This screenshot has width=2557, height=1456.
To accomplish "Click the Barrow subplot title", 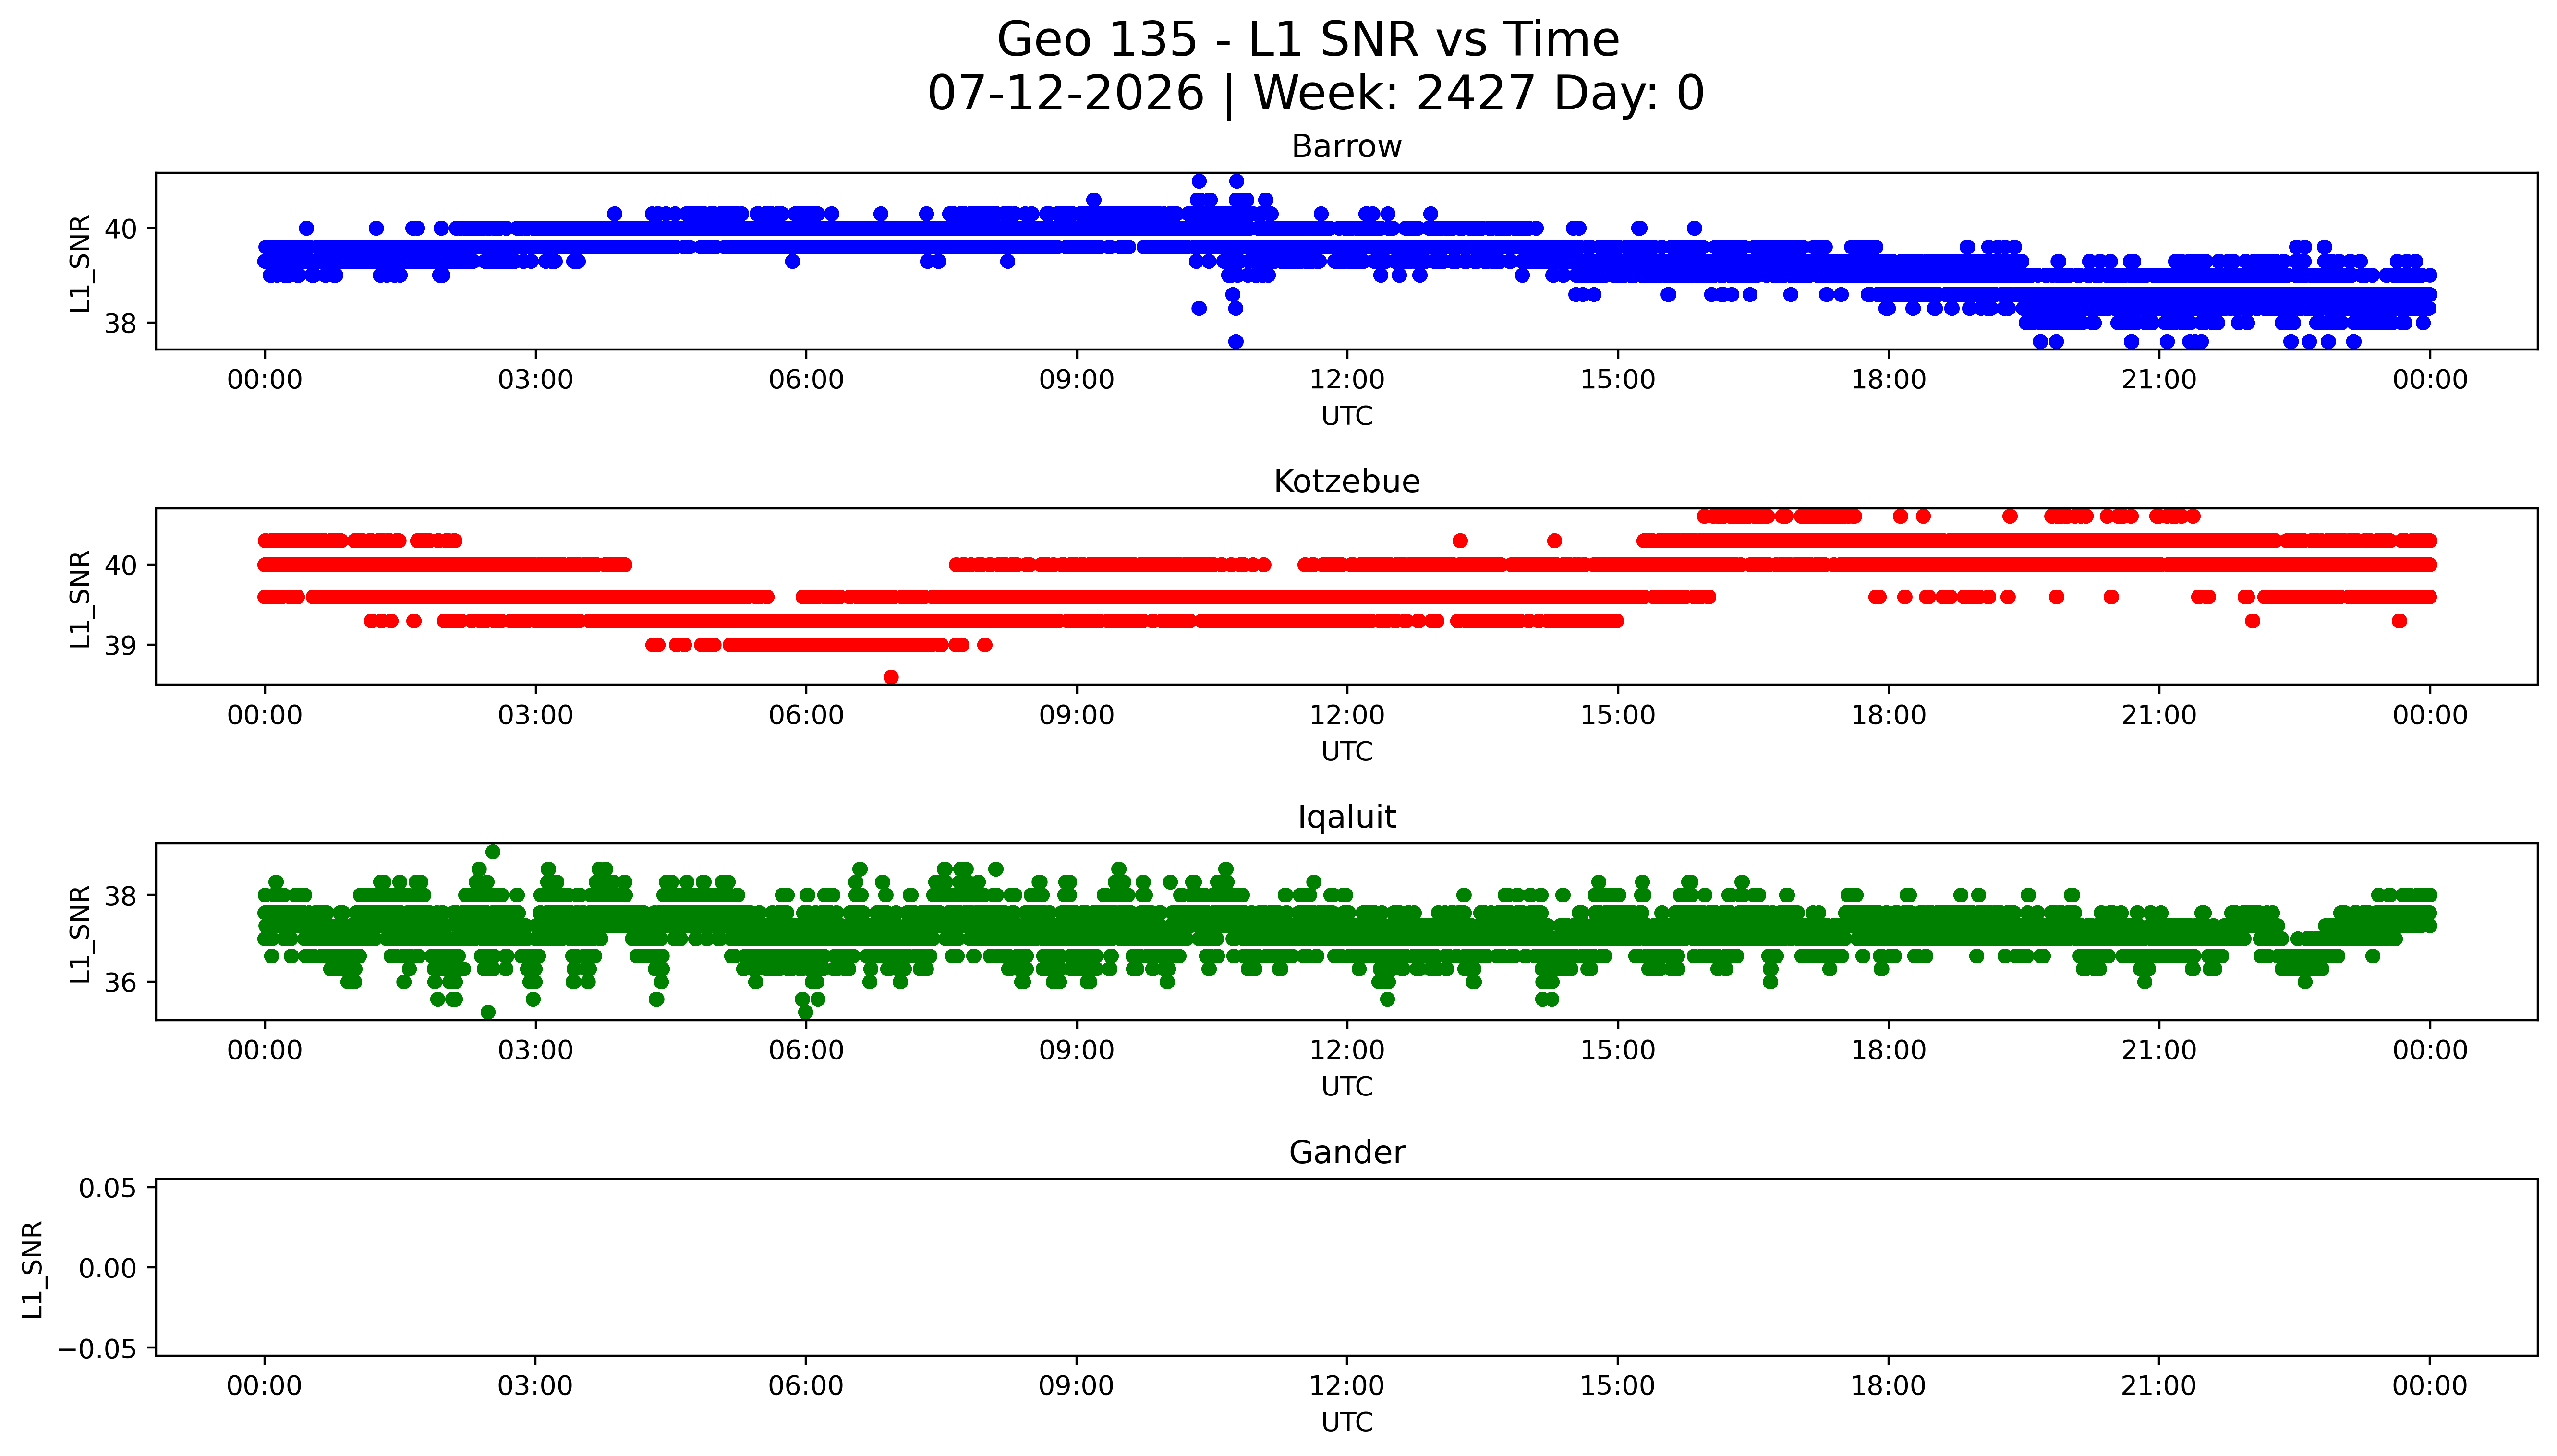I will [x=1346, y=146].
